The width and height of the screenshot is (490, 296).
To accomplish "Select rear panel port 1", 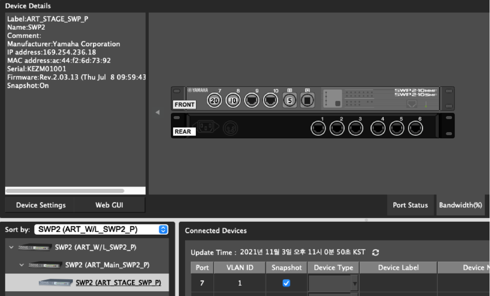I will point(318,128).
